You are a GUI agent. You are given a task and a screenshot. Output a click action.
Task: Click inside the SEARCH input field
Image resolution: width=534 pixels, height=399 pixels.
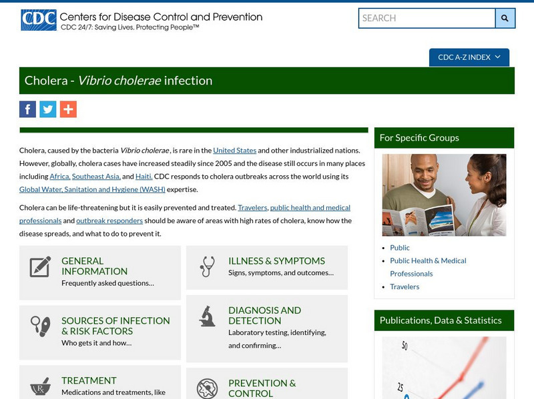coord(425,18)
